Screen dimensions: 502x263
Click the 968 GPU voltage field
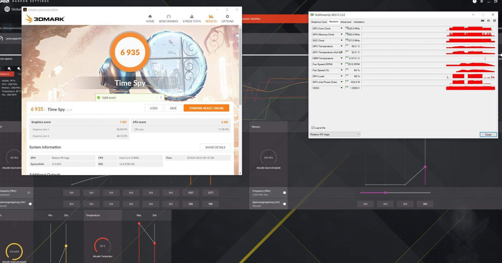point(191,204)
